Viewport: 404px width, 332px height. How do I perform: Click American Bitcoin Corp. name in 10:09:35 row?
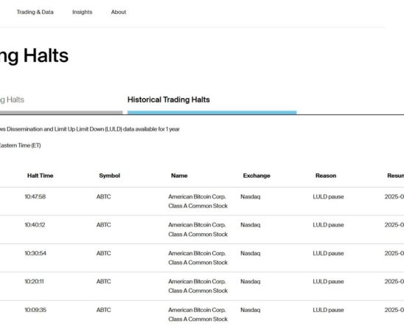point(198,314)
